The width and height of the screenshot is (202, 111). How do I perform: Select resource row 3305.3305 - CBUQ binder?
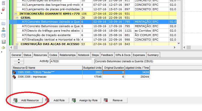point(81,72)
